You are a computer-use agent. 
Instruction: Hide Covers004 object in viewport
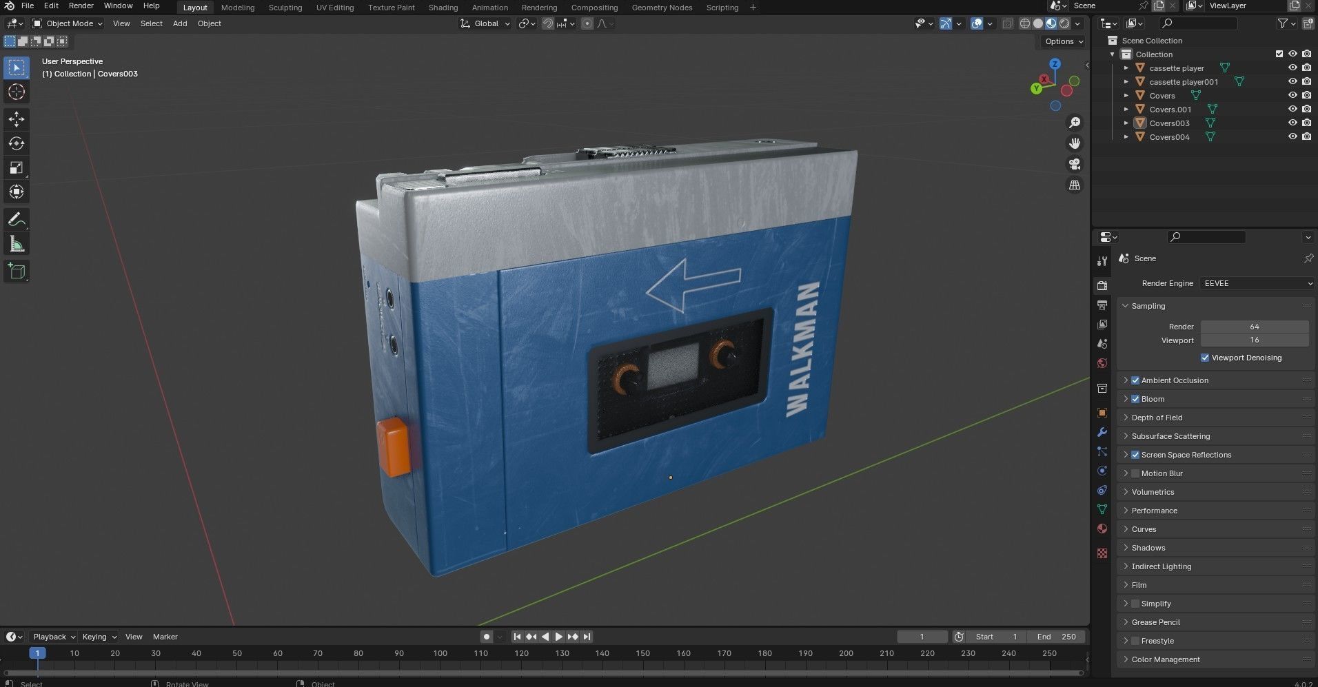[1292, 136]
